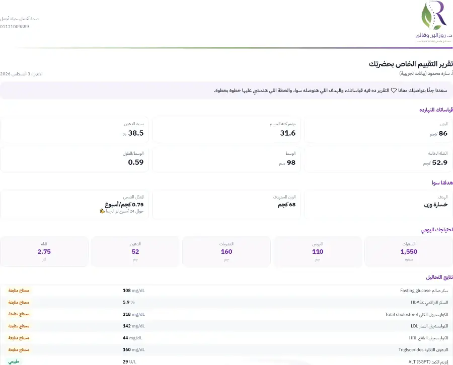Click the status badge in the Triglycerides row
453x365 pixels.
[x=19, y=349]
